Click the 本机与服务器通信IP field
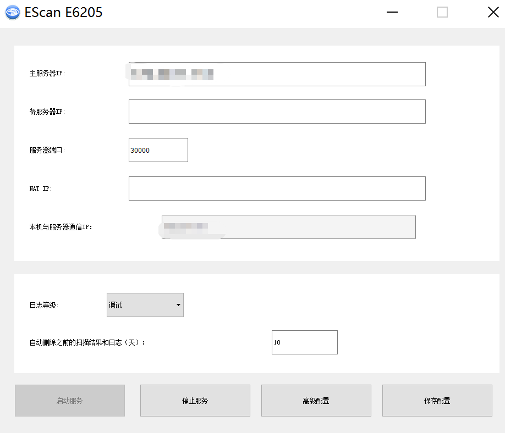 point(289,227)
